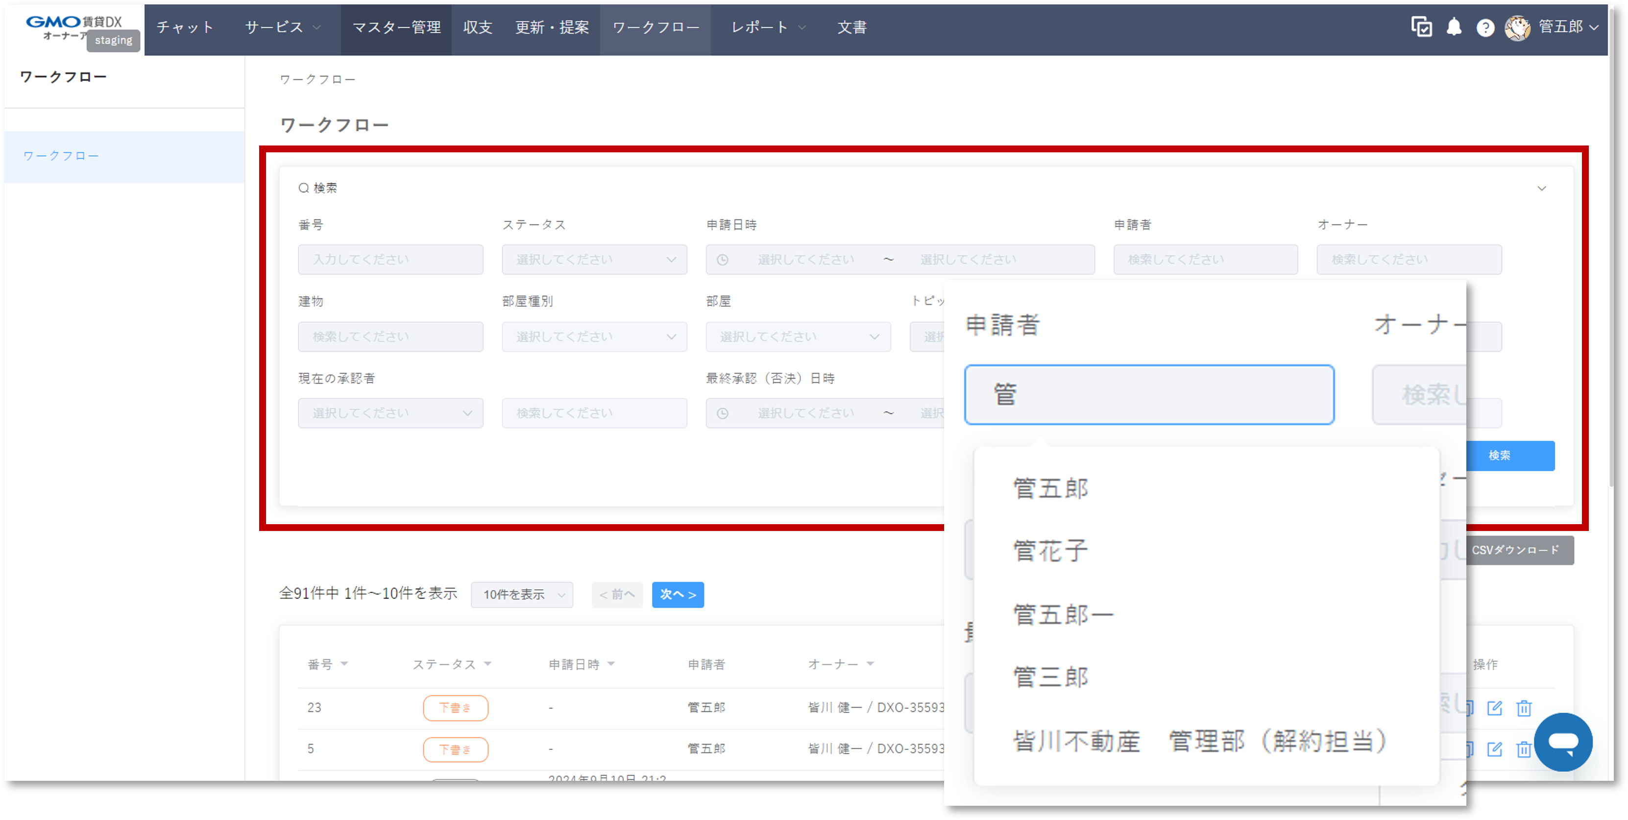This screenshot has height=820, width=1628.
Task: Delete workflow row number 23
Action: coord(1524,707)
